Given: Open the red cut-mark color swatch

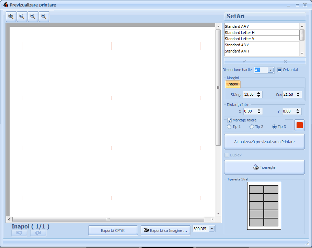Looking at the screenshot, I should point(299,125).
